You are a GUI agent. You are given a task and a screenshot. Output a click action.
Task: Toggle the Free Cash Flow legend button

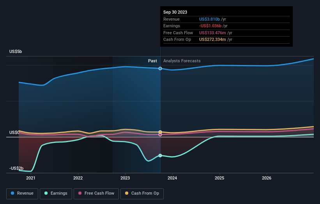96,193
